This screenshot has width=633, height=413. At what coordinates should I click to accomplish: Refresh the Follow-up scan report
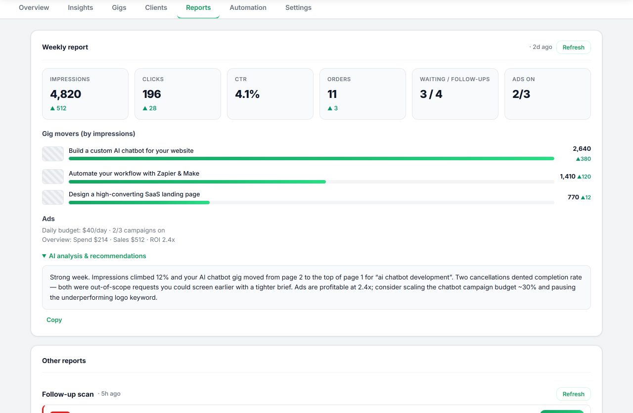(574, 394)
